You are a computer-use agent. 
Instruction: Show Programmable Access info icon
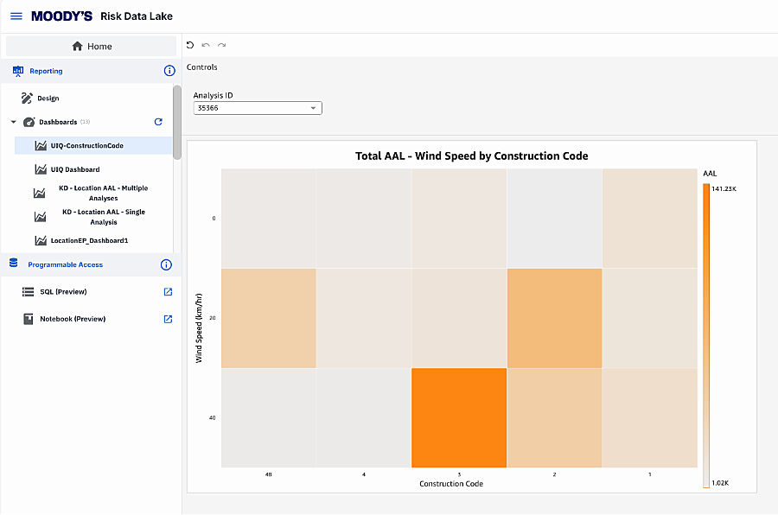[166, 265]
